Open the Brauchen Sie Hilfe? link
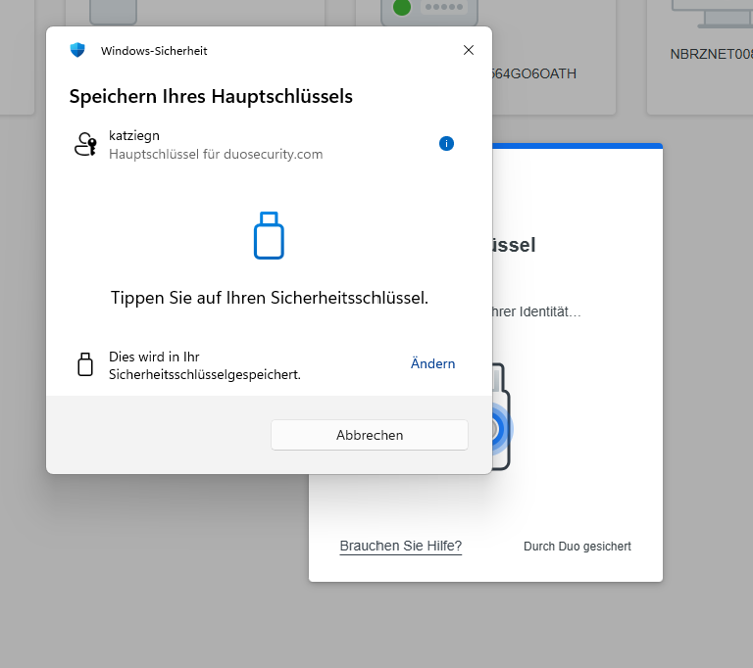The image size is (753, 668). (x=400, y=546)
